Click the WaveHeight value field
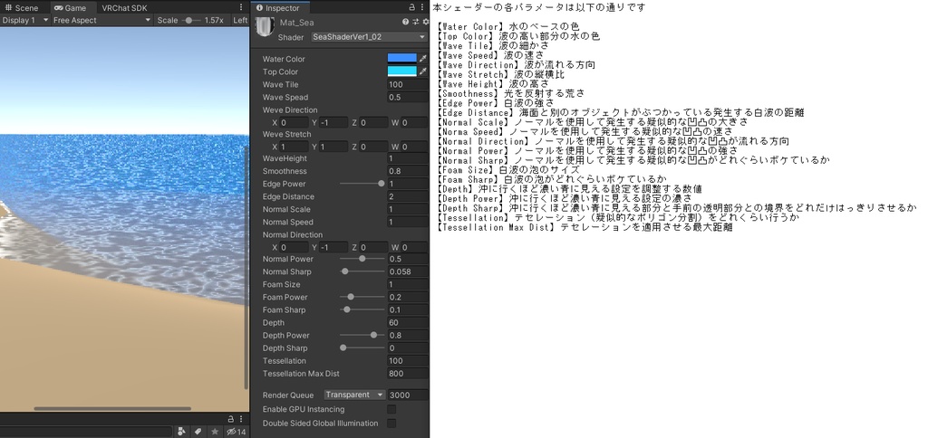This screenshot has height=438, width=928. tap(408, 158)
